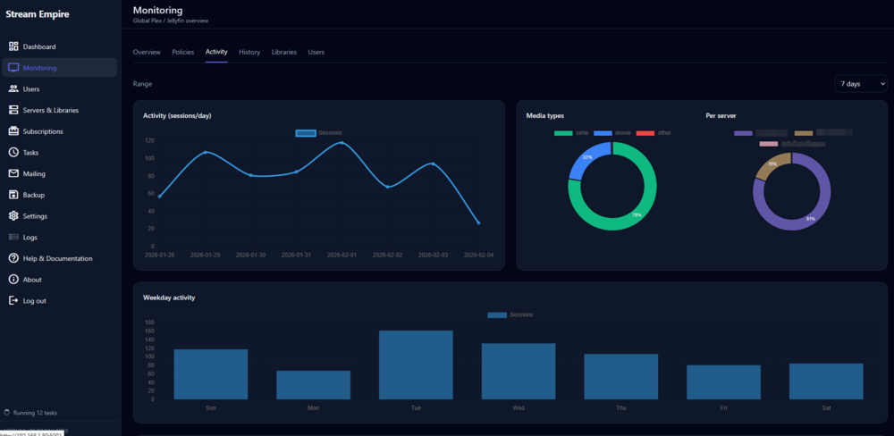Click the Tue bar in weekday chart
Screen dimensions: 894x436
pos(416,365)
